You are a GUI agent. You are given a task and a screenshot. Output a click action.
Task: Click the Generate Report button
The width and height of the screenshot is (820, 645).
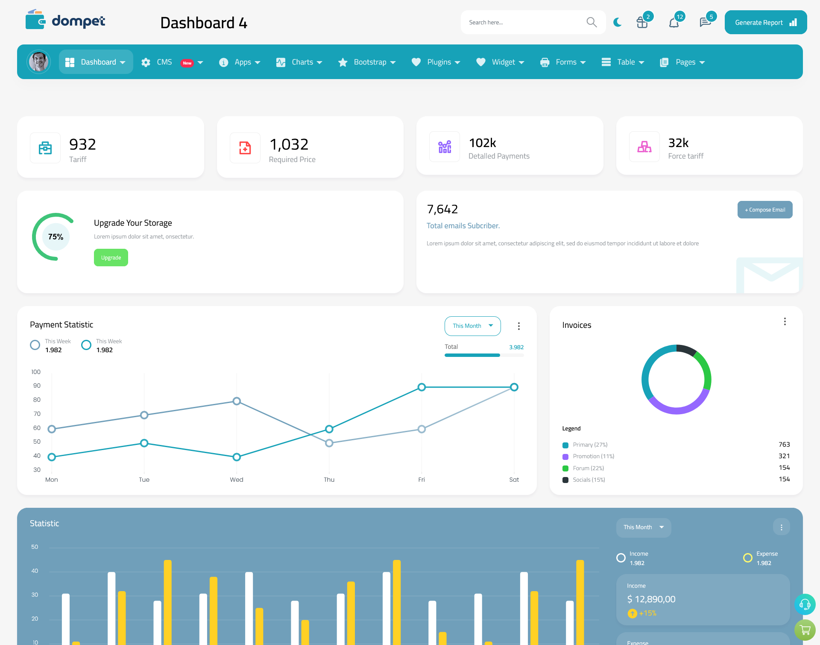(x=764, y=22)
